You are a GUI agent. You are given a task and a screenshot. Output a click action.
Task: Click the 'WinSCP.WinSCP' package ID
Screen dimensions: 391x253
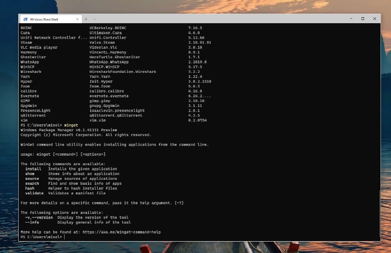(x=104, y=67)
